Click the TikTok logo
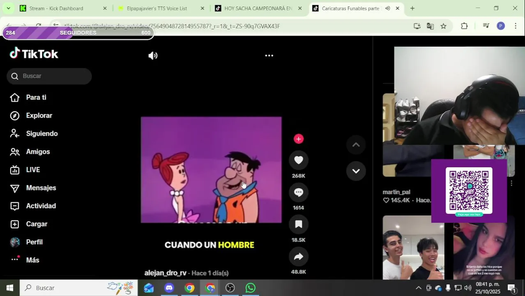This screenshot has height=296, width=525. (34, 54)
